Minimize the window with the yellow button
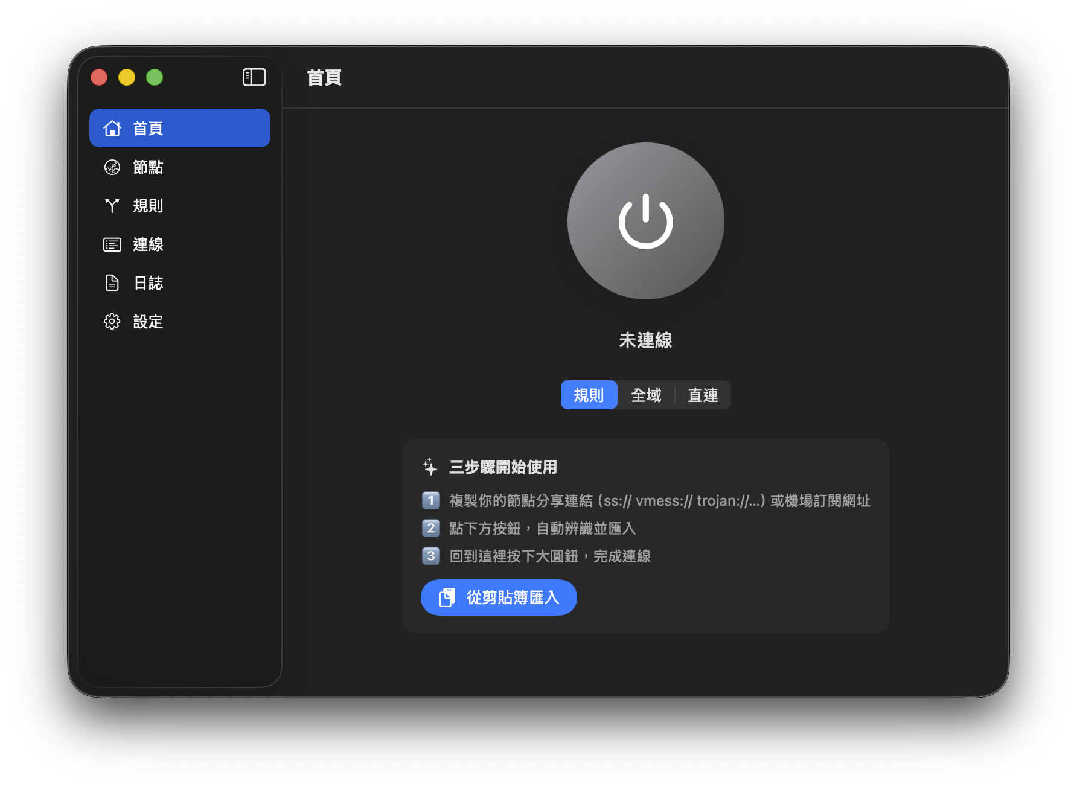The image size is (1077, 787). pyautogui.click(x=127, y=77)
